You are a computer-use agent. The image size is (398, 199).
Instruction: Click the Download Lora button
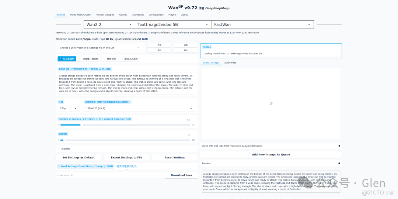coord(181,175)
